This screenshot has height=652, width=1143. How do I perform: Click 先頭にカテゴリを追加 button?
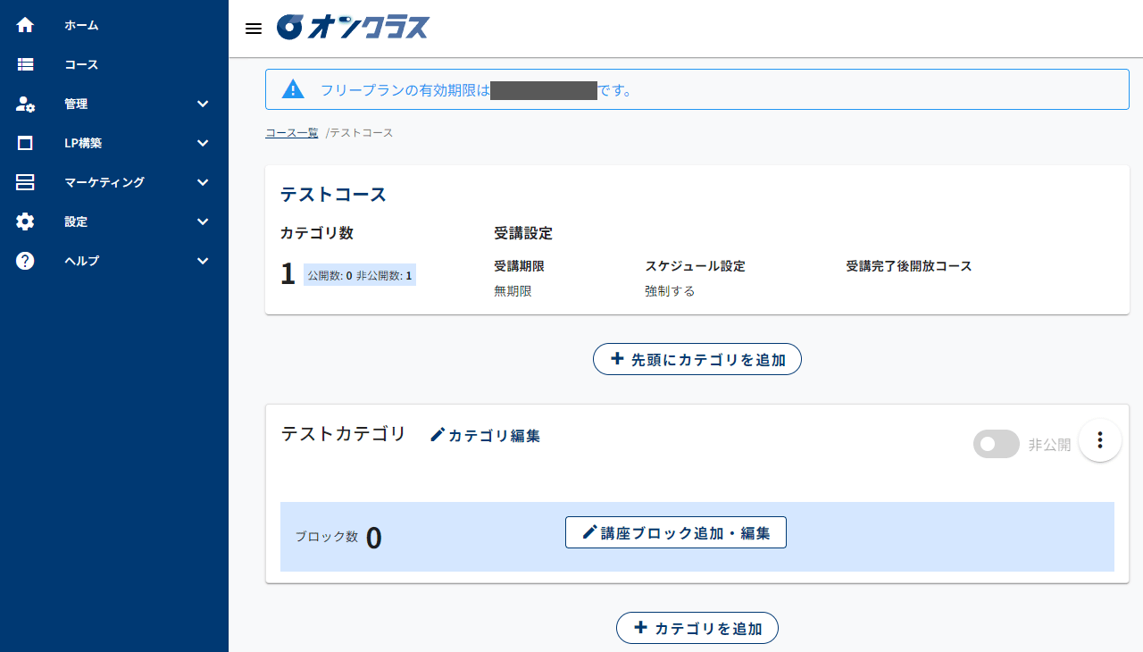(x=697, y=359)
